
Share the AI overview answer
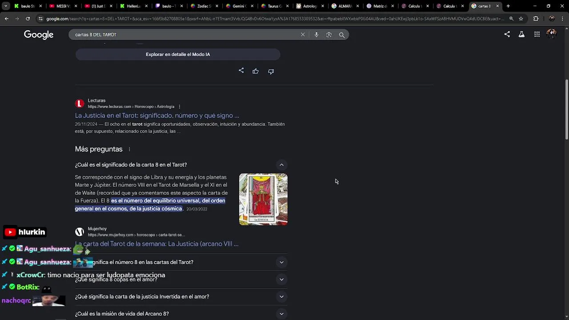241,71
